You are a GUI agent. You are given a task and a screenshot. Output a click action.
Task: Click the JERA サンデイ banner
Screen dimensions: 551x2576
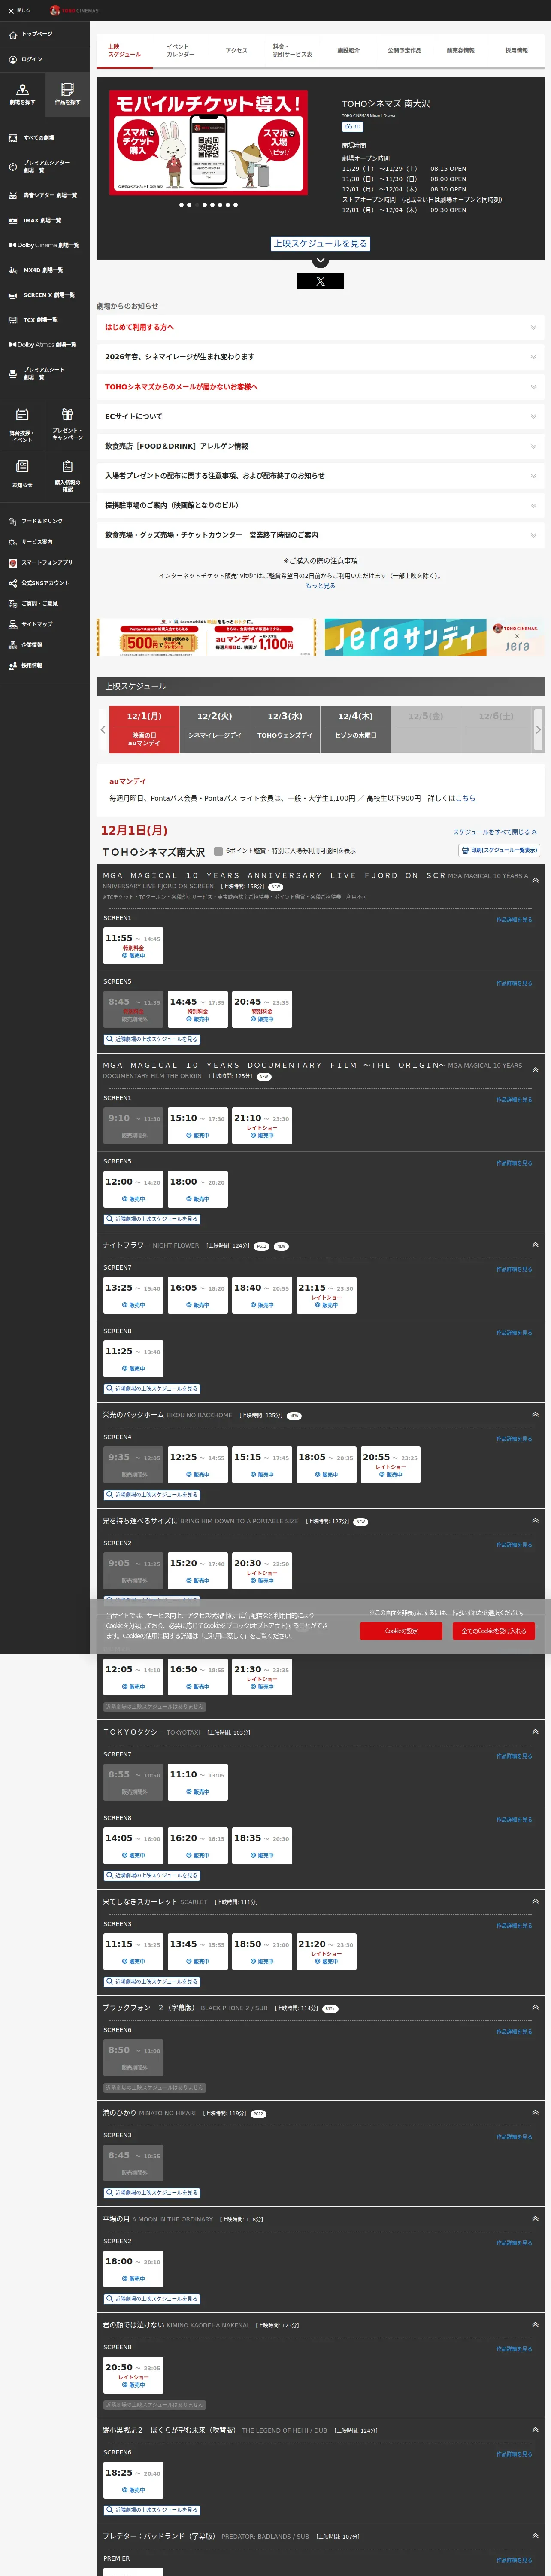pos(433,637)
